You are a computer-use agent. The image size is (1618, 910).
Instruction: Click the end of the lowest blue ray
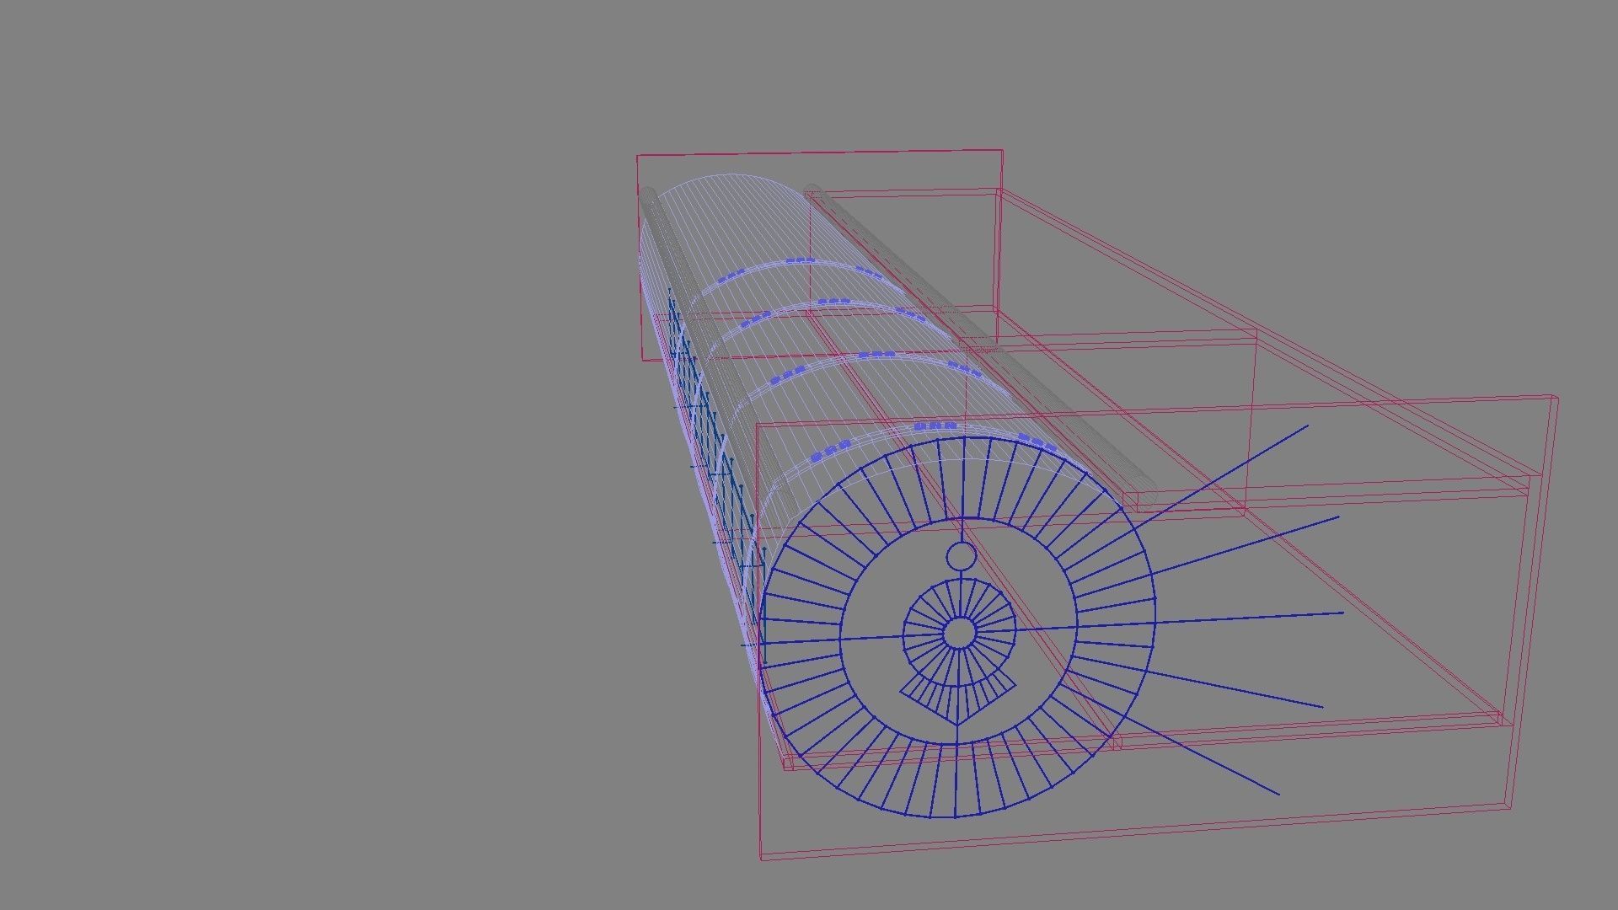1278,794
